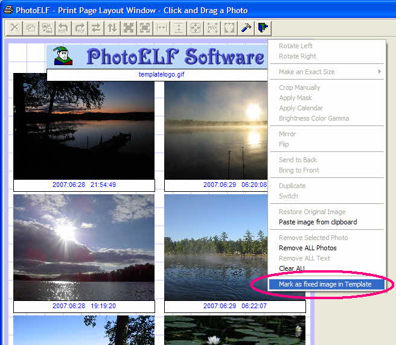Viewport: 396px width, 345px height.
Task: Click the printer icon in title bar
Action: pos(8,10)
